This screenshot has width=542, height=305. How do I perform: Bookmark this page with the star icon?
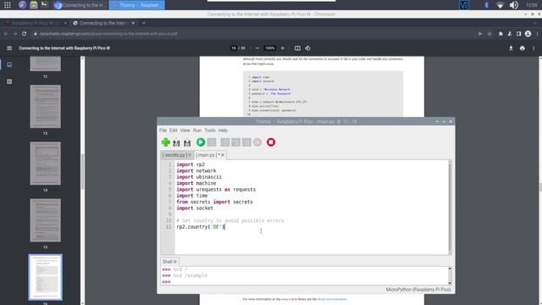[489, 34]
